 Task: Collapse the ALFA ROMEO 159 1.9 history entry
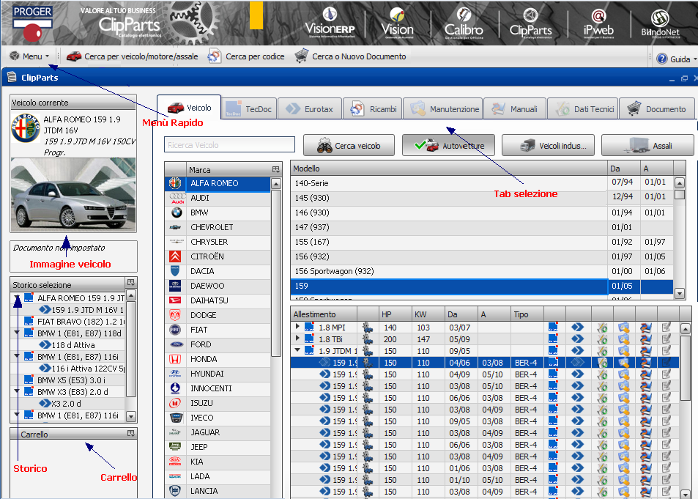pyautogui.click(x=17, y=297)
